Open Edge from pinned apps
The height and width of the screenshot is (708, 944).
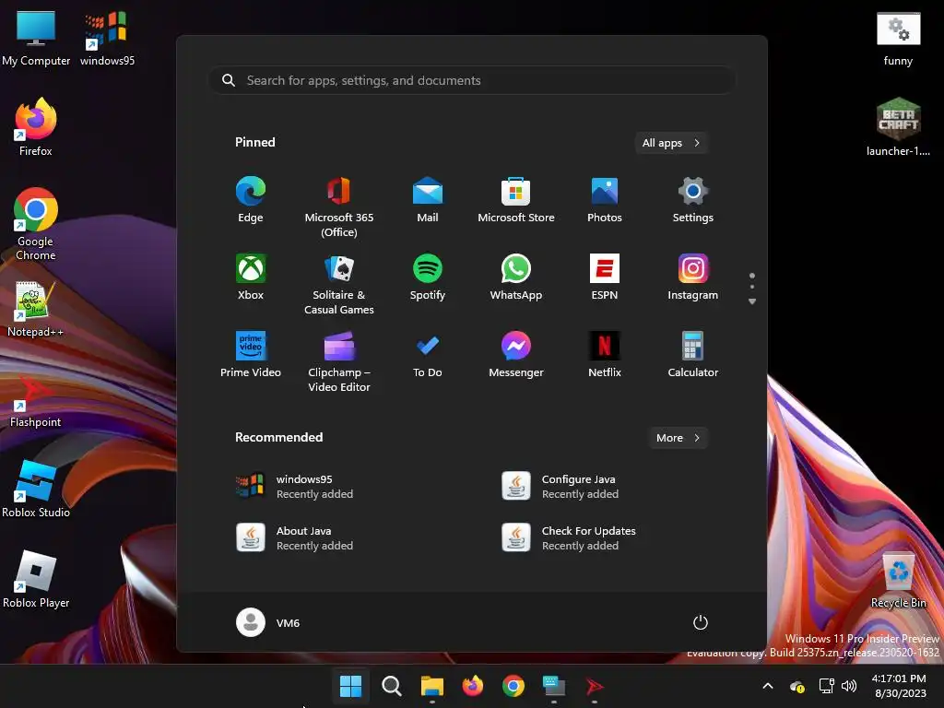pos(251,201)
